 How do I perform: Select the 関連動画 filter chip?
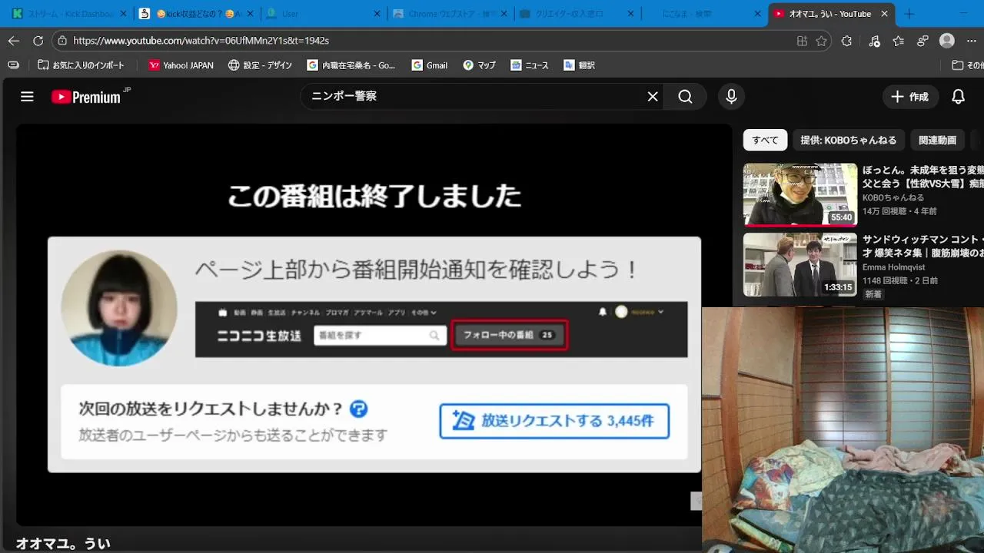[937, 140]
